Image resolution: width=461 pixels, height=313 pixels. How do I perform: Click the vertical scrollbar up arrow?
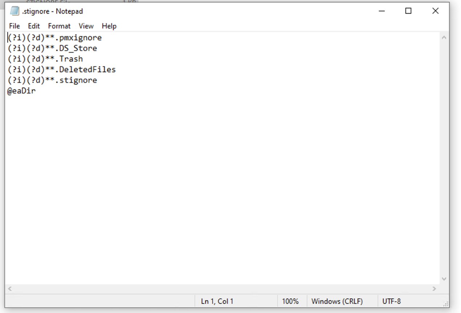444,37
